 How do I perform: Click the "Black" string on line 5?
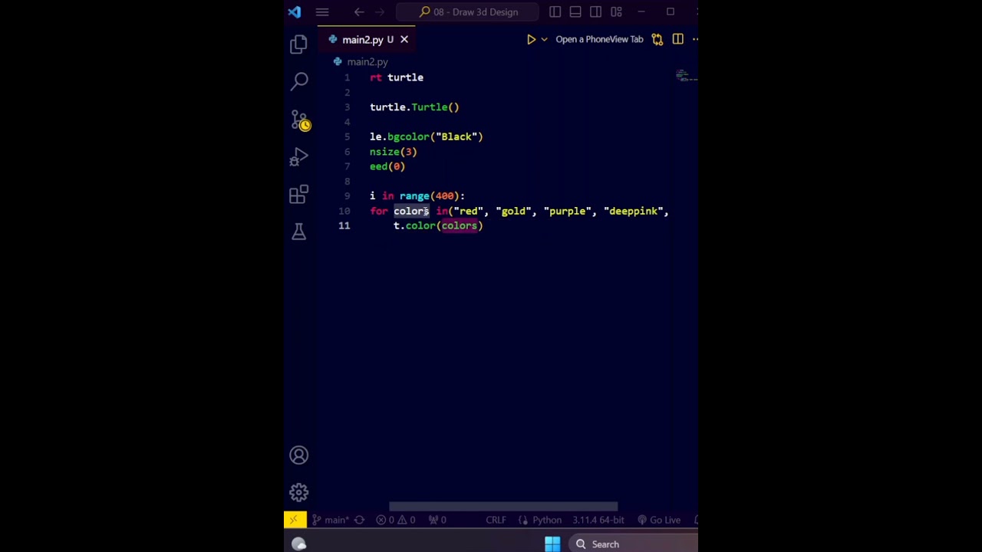pos(456,136)
